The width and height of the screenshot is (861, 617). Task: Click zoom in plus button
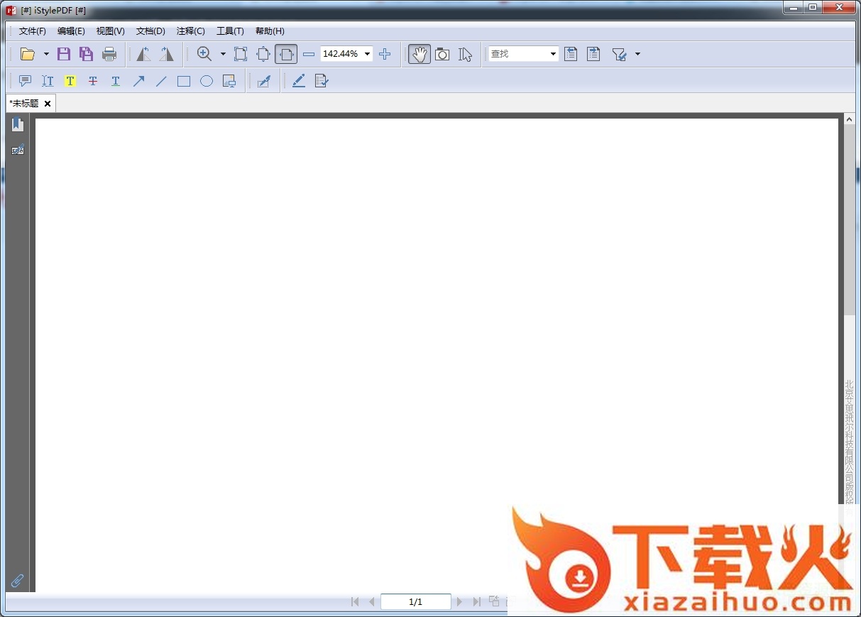pos(385,54)
